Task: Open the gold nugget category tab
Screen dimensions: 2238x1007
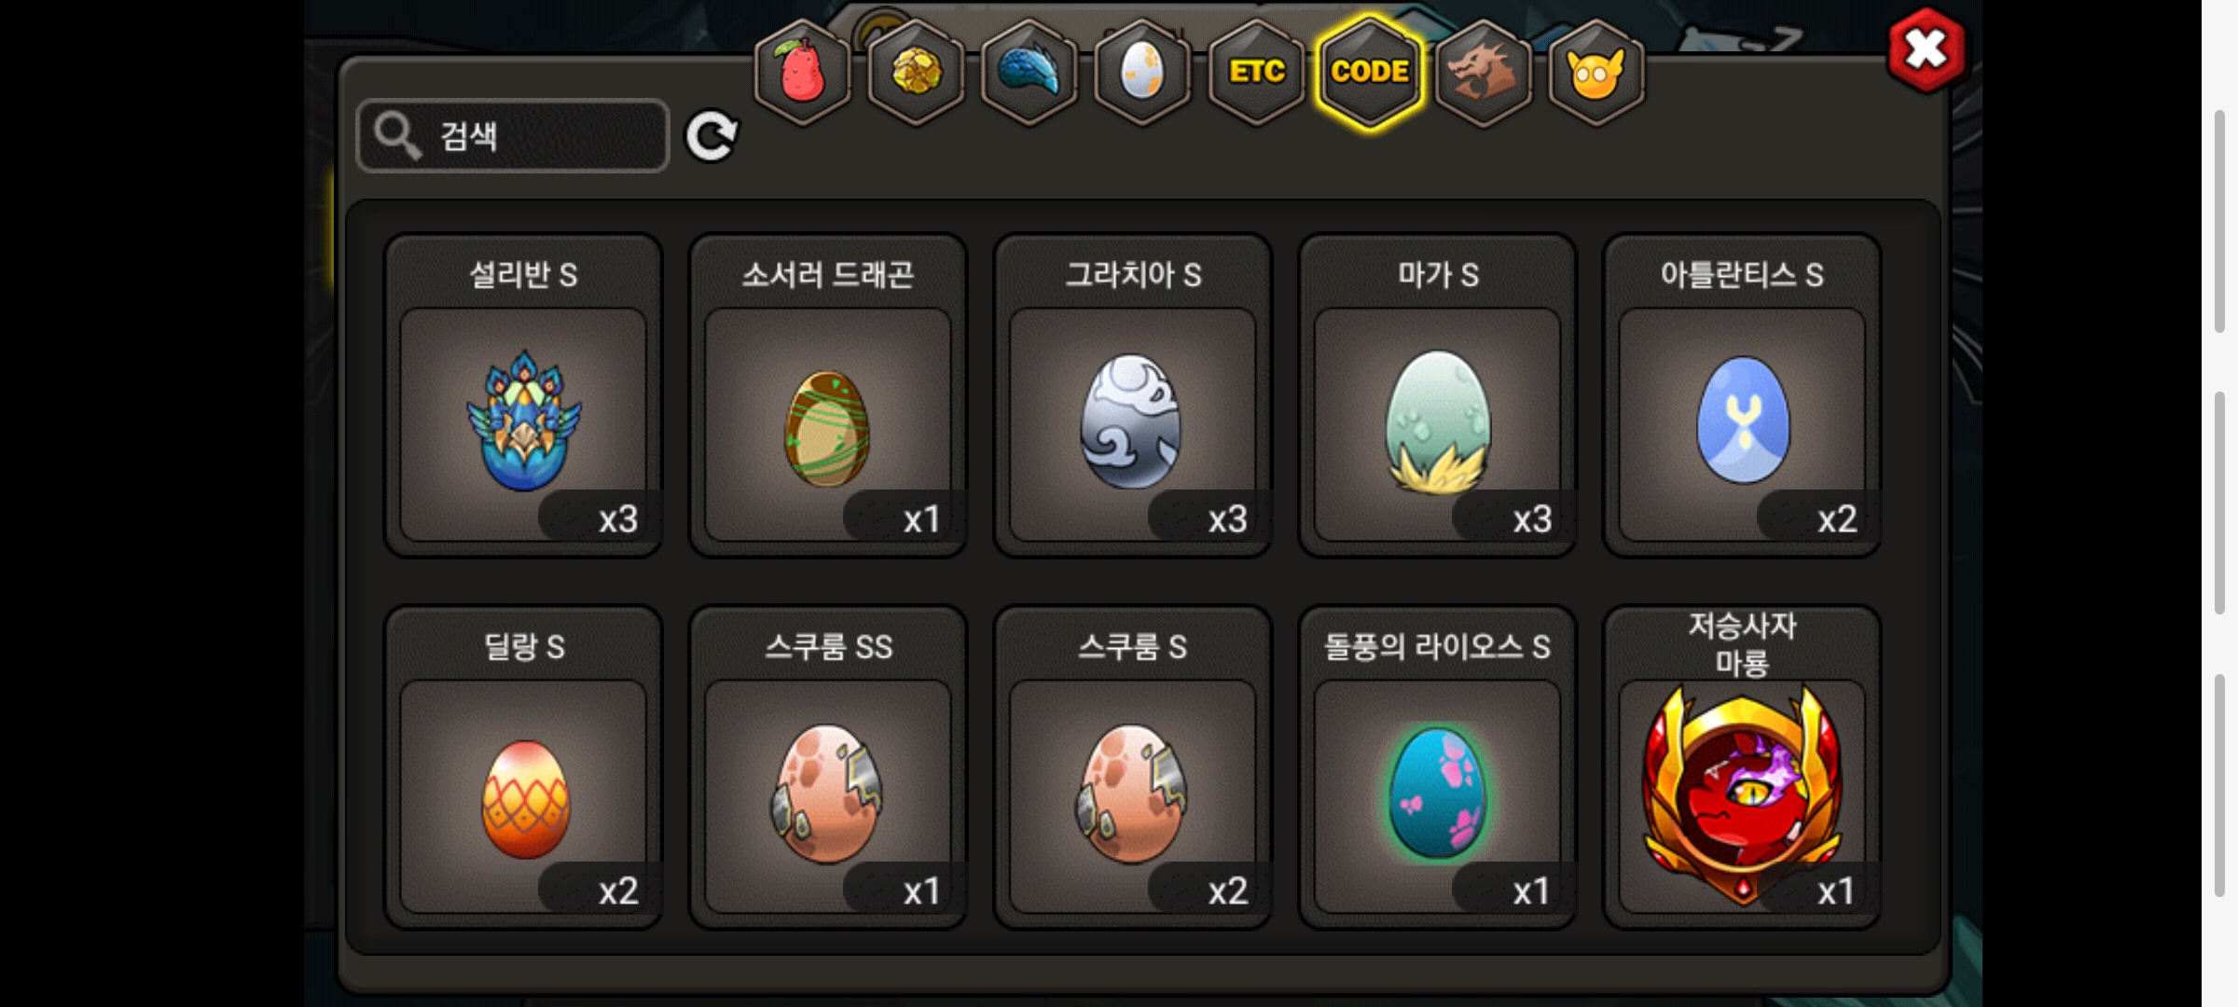Action: (x=916, y=72)
